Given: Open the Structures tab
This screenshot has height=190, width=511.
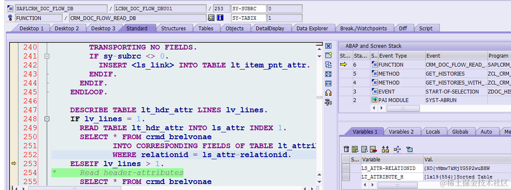Looking at the screenshot, I should pyautogui.click(x=173, y=28).
